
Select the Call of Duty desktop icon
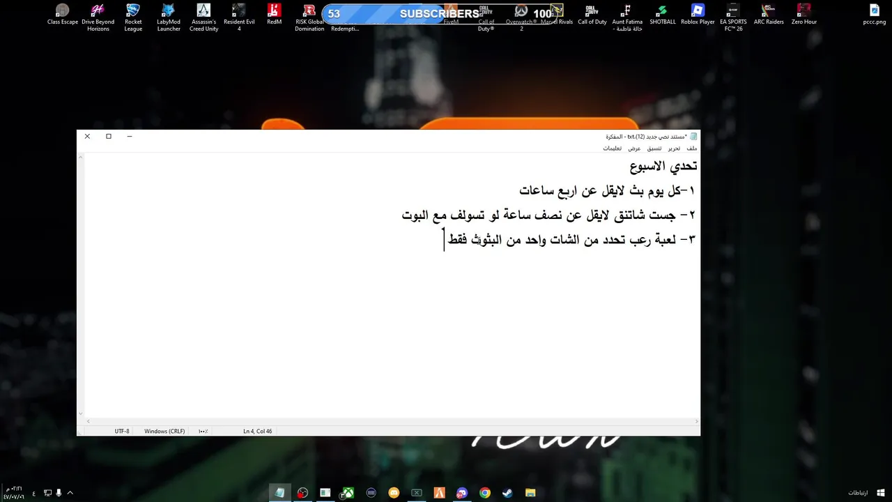(x=592, y=15)
